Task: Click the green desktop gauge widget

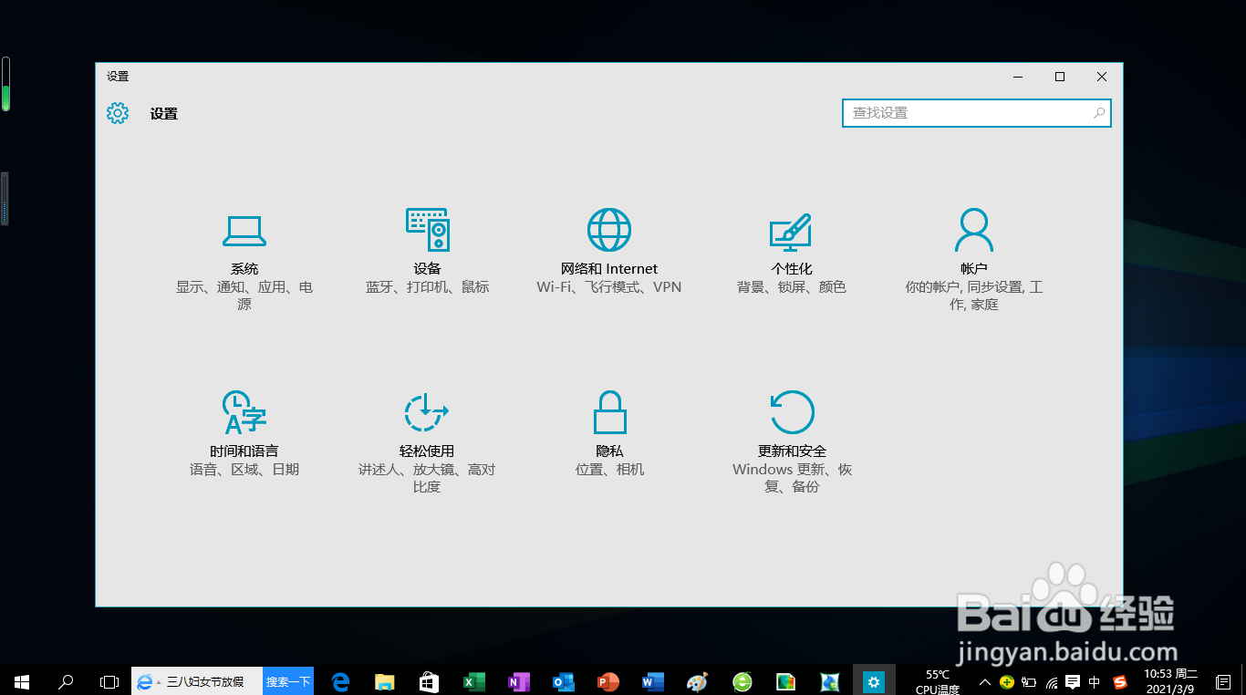Action: click(5, 84)
